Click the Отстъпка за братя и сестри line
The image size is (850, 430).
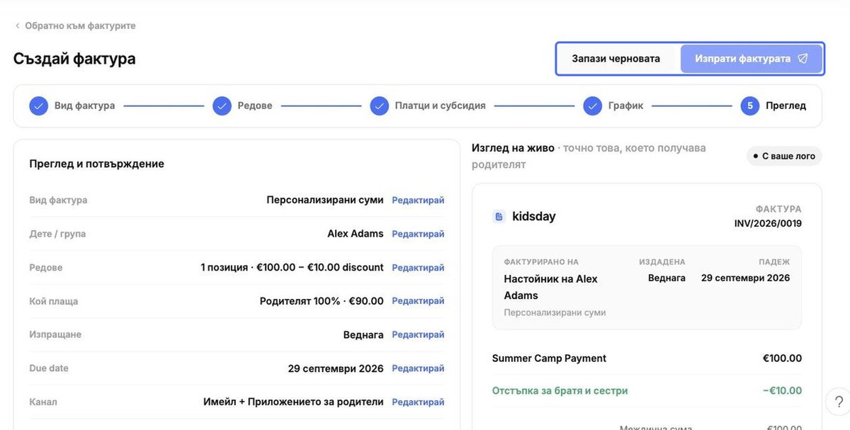[560, 390]
